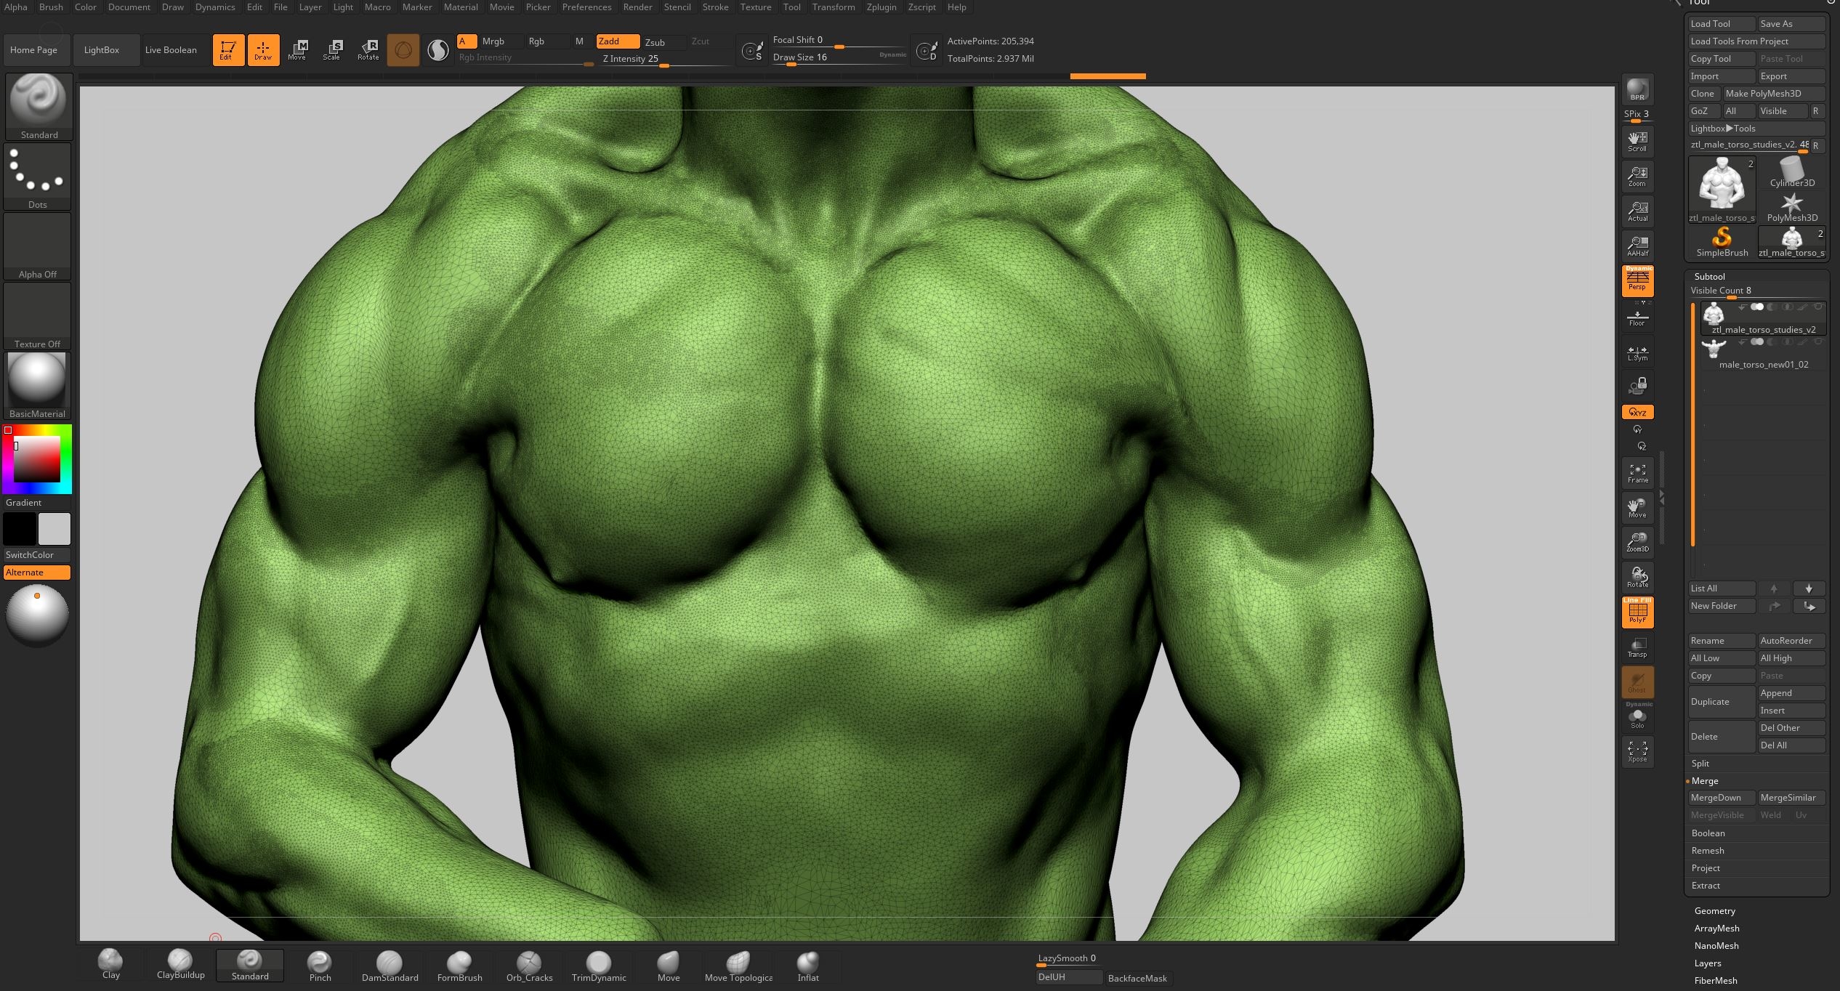Click the Zoom3D navigation icon
The width and height of the screenshot is (1840, 991).
(x=1637, y=542)
